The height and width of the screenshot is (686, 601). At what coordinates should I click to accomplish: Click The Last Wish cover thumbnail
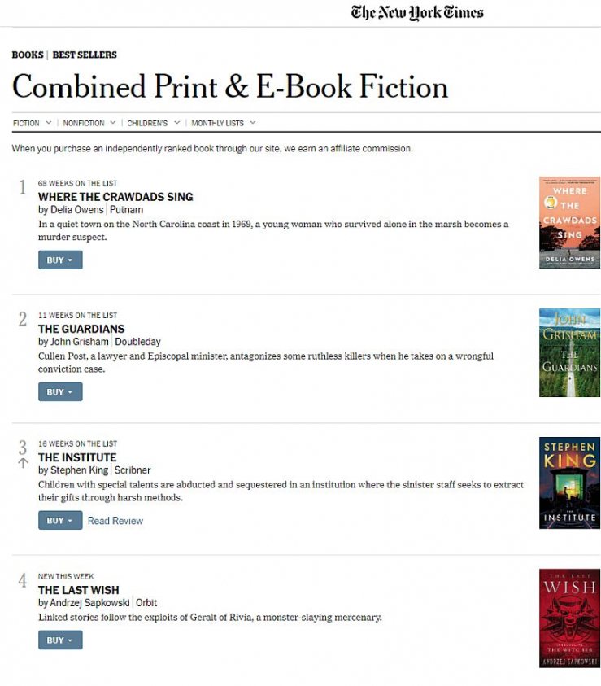568,618
